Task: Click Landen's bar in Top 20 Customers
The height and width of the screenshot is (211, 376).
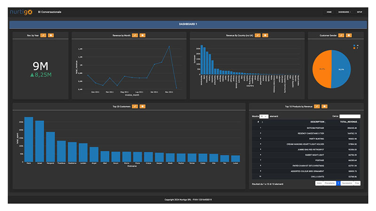Action: coord(83,153)
